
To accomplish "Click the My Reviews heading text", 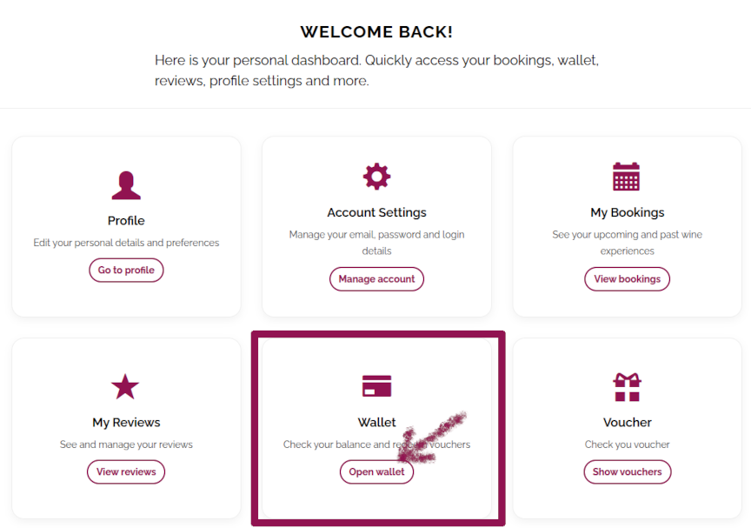I will 126,423.
